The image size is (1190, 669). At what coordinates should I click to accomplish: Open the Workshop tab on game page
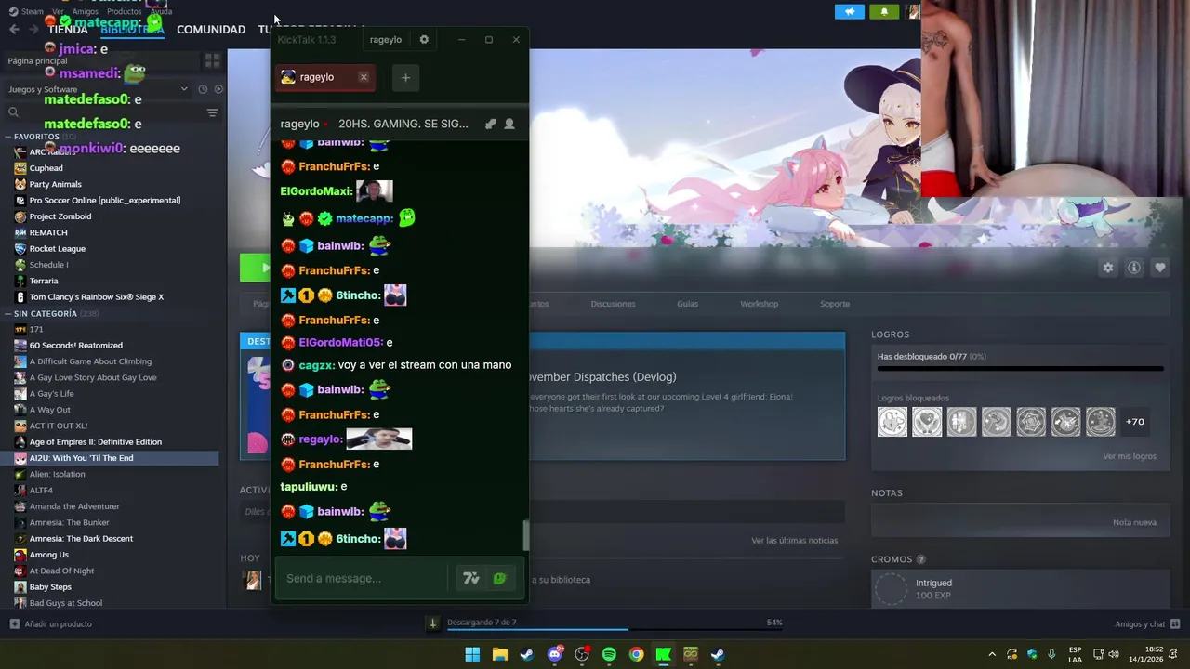[x=760, y=304]
